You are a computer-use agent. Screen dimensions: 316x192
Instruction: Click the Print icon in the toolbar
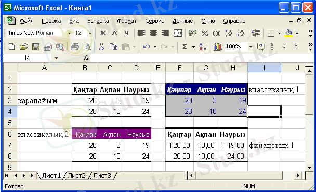point(74,47)
